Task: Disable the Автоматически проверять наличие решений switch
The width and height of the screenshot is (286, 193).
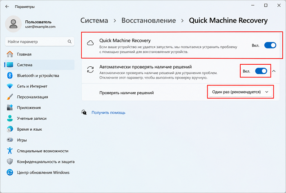Action: (x=261, y=71)
